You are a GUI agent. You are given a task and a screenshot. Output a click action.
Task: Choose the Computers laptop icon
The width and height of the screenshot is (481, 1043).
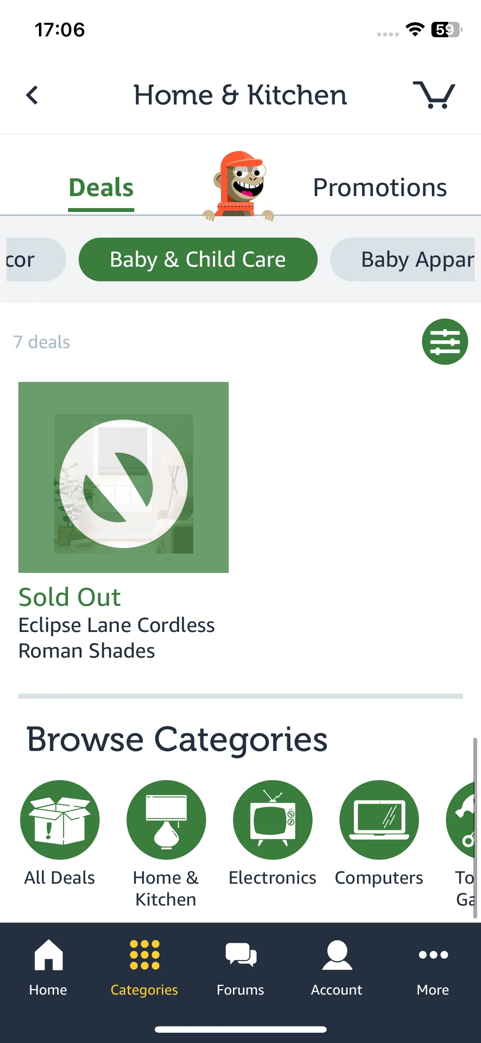pos(379,819)
